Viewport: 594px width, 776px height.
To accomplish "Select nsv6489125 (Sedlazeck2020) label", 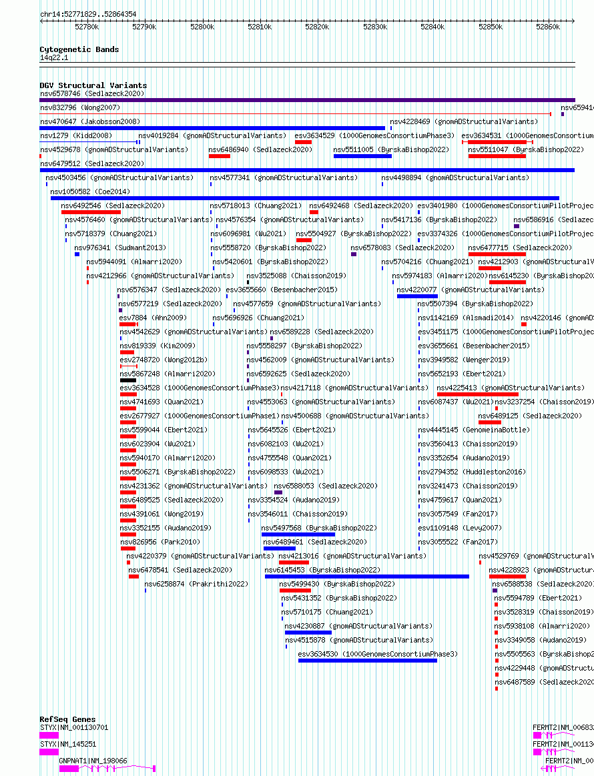I will [530, 416].
